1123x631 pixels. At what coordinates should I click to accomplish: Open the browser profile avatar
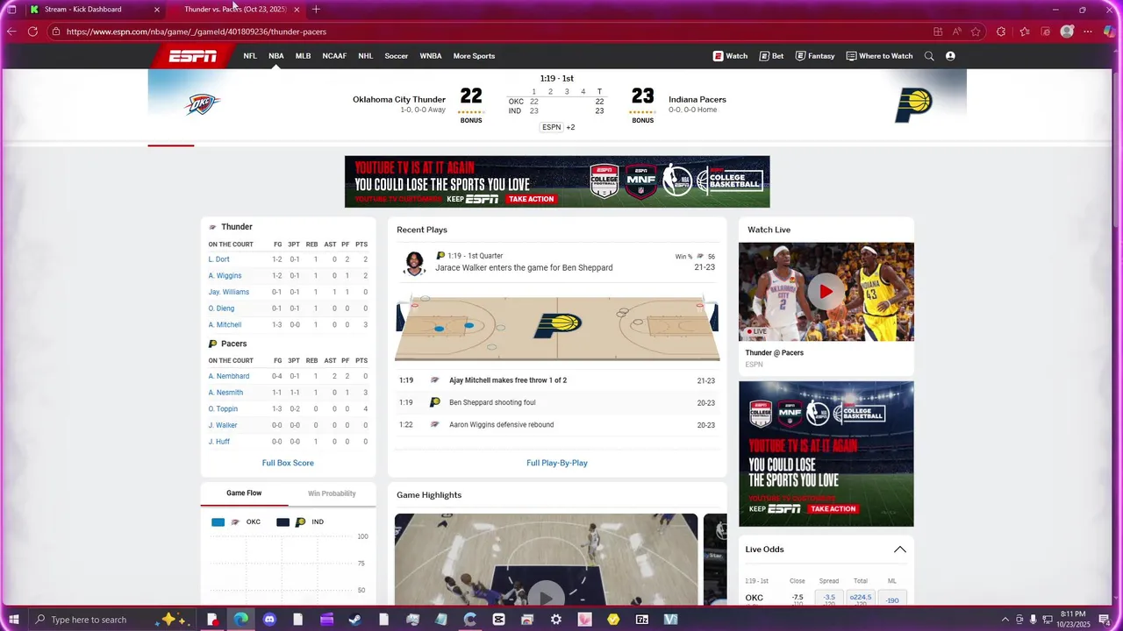pyautogui.click(x=1067, y=32)
